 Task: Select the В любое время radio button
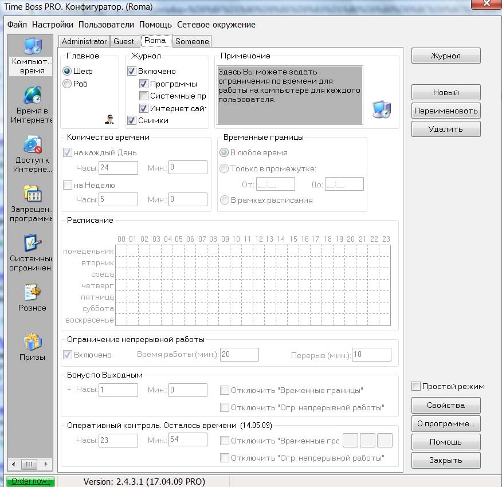tap(224, 152)
